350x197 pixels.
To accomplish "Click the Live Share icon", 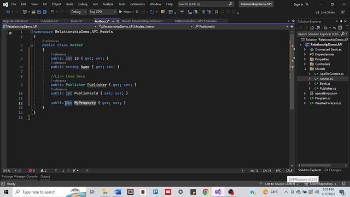I will pyautogui.click(x=317, y=12).
